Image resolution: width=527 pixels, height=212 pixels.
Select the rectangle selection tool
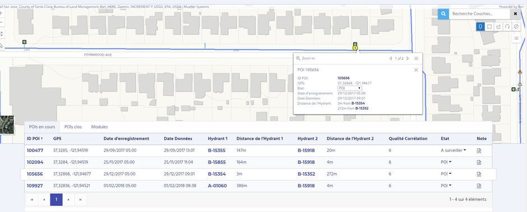click(x=489, y=26)
